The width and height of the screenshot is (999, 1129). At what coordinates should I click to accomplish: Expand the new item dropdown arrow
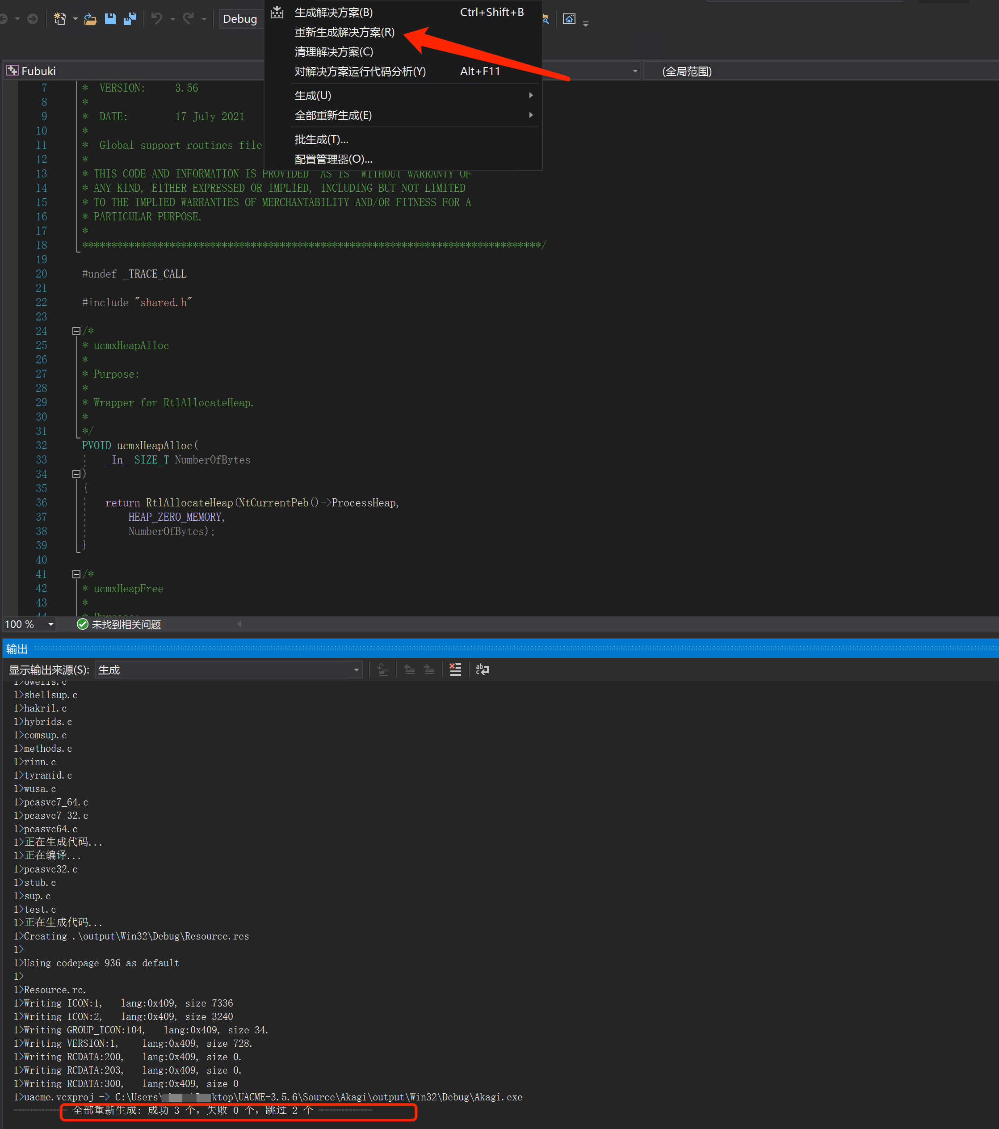point(76,19)
